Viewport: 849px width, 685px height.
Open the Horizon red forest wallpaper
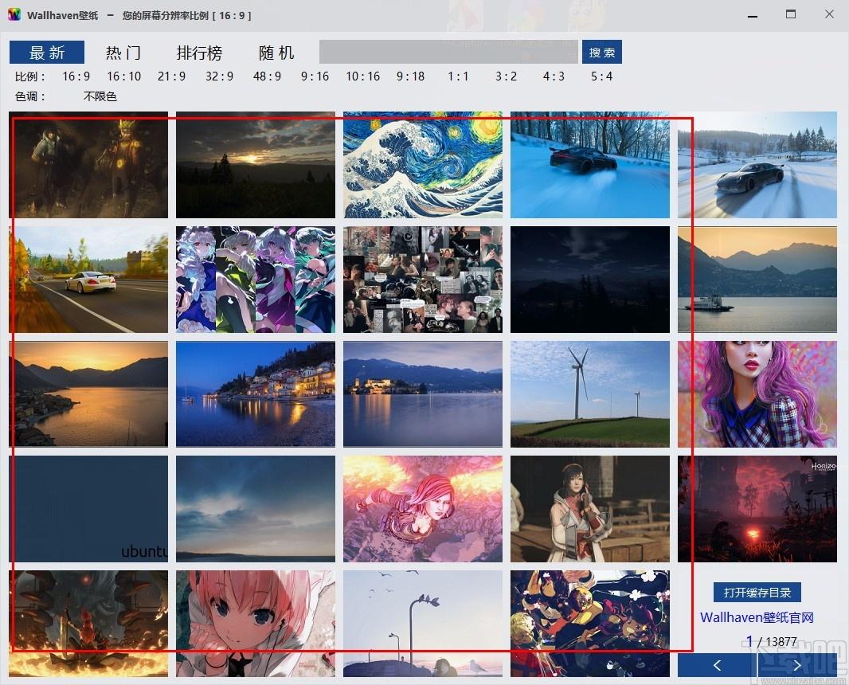(757, 509)
